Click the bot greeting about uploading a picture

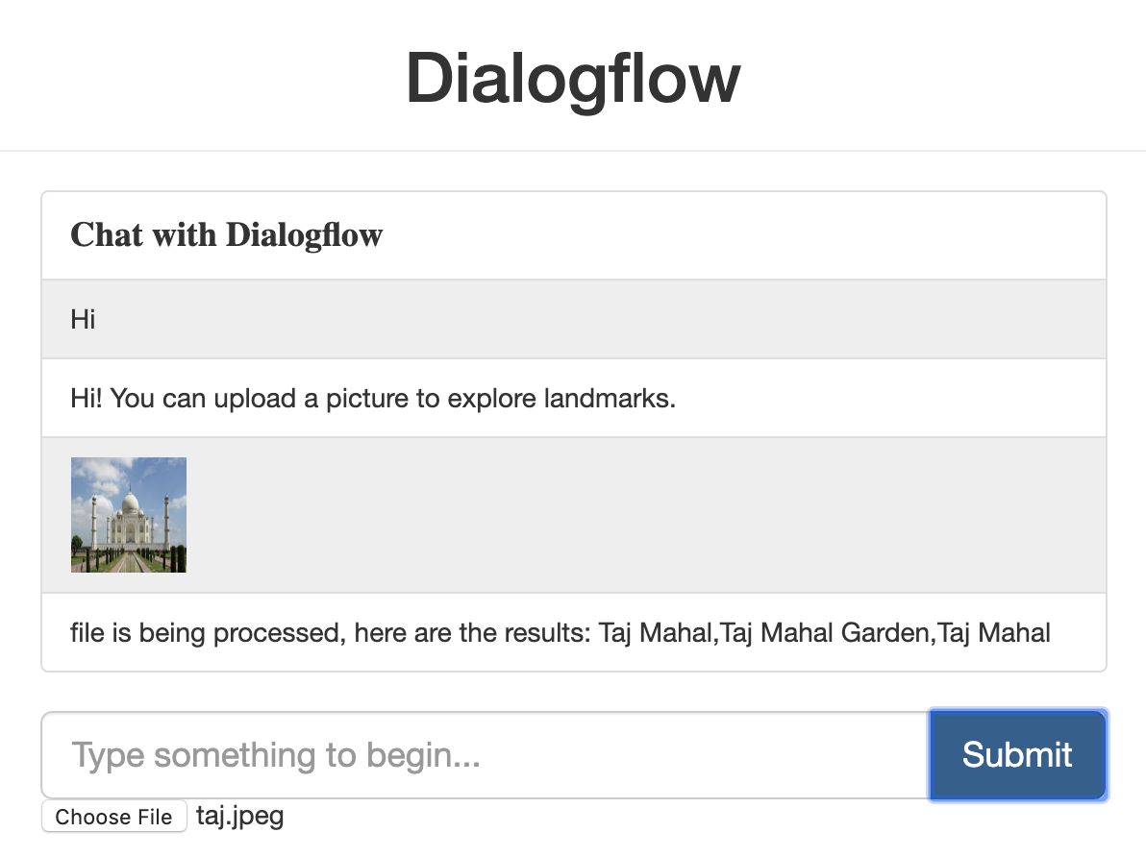373,398
